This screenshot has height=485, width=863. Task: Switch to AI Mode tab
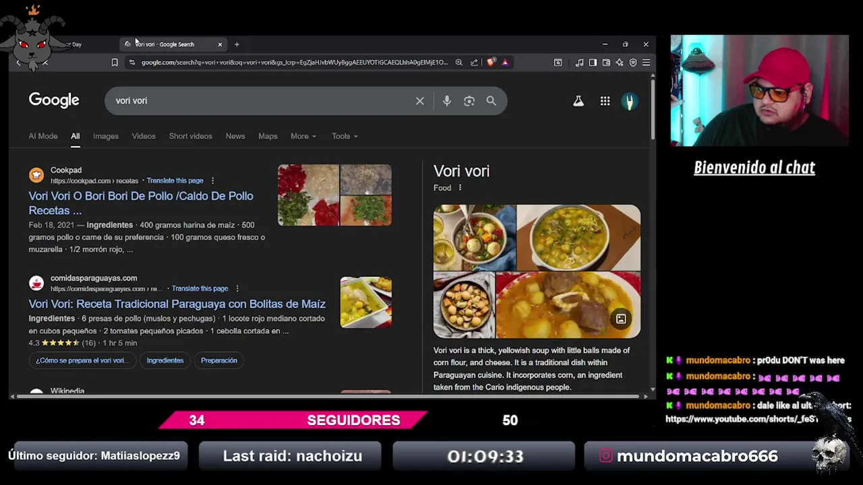43,136
